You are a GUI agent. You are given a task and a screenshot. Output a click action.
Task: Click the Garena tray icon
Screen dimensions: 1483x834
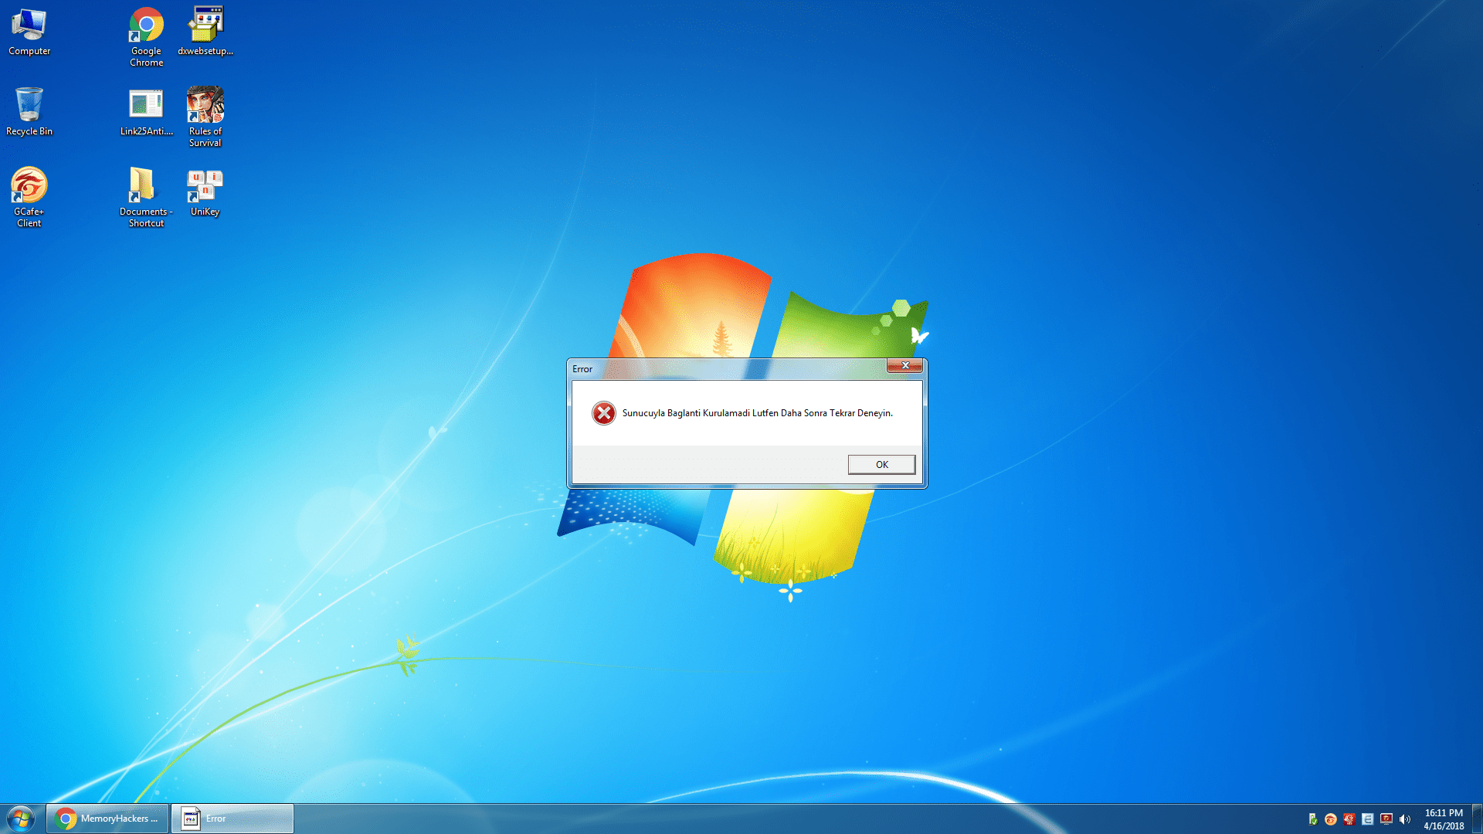(x=1330, y=819)
